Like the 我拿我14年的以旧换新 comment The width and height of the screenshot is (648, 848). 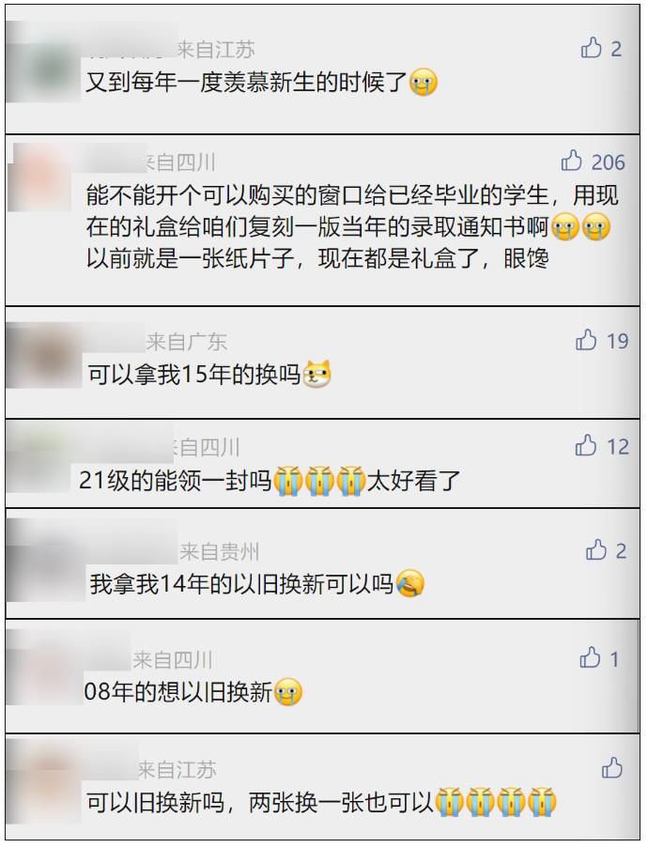pyautogui.click(x=596, y=549)
